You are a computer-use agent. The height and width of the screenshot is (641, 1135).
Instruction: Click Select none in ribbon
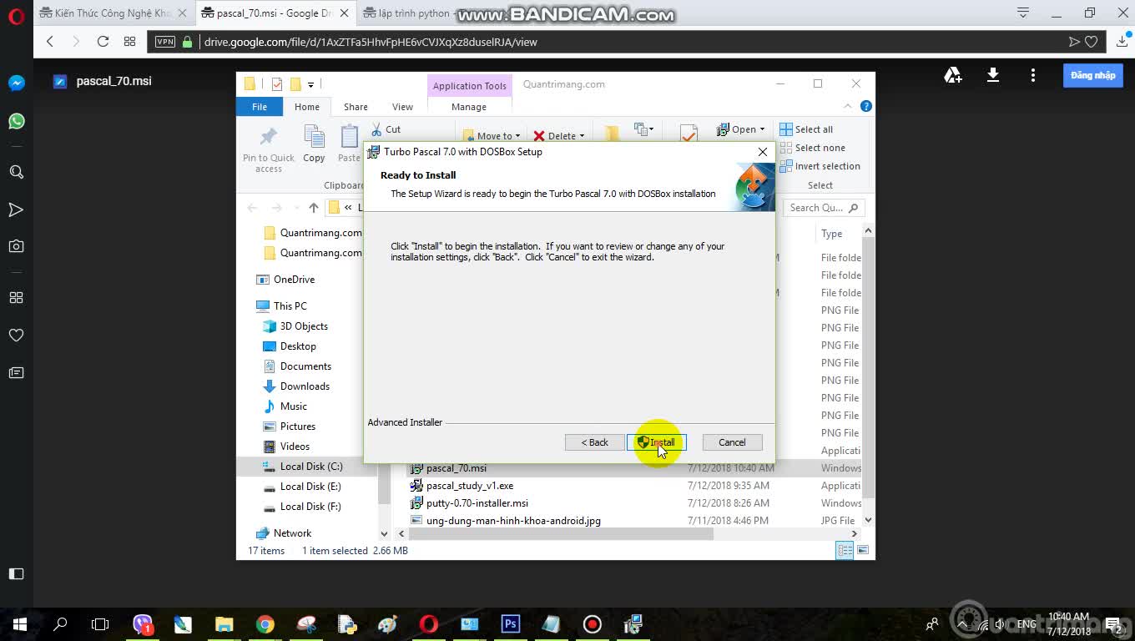[811, 148]
